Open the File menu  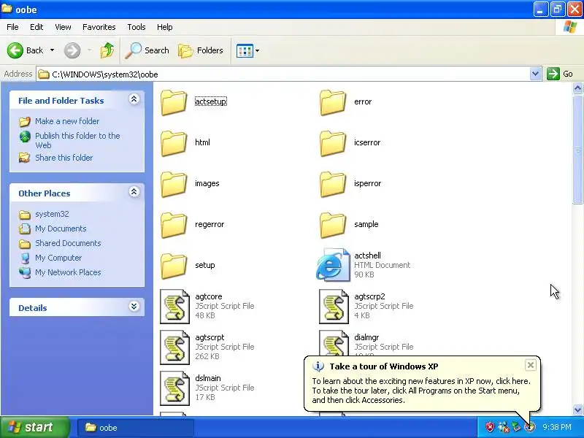12,27
